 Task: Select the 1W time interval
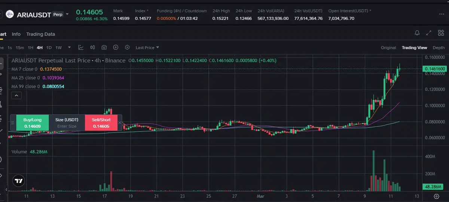(x=59, y=47)
